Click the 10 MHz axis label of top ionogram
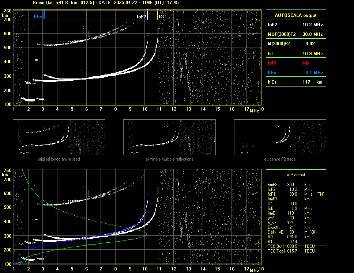Screen dimensions: 354x273 coord(145,109)
